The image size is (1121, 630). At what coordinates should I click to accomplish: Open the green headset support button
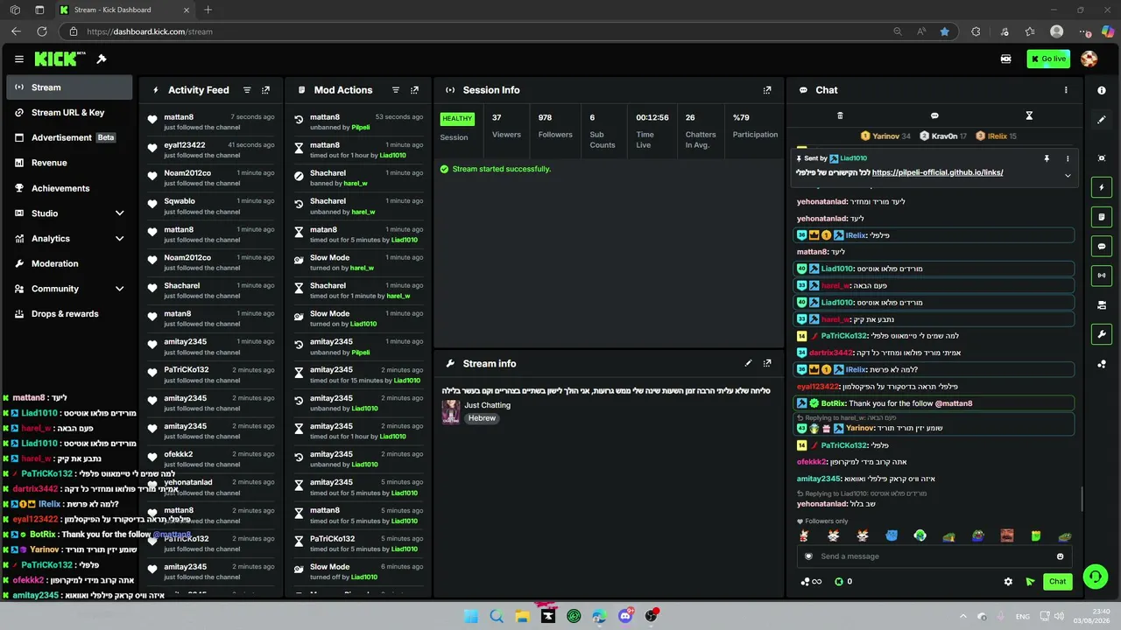[x=1095, y=577]
